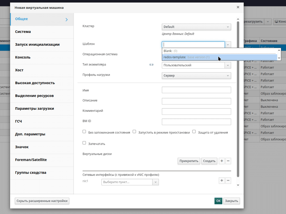Click the plus icon to add nic1 interface

click(x=222, y=181)
